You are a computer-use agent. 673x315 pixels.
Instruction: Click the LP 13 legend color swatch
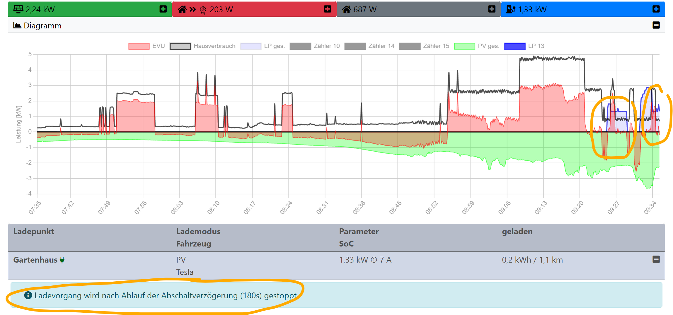(x=515, y=46)
